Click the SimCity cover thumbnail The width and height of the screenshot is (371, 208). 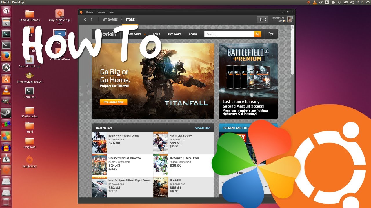(x=99, y=165)
